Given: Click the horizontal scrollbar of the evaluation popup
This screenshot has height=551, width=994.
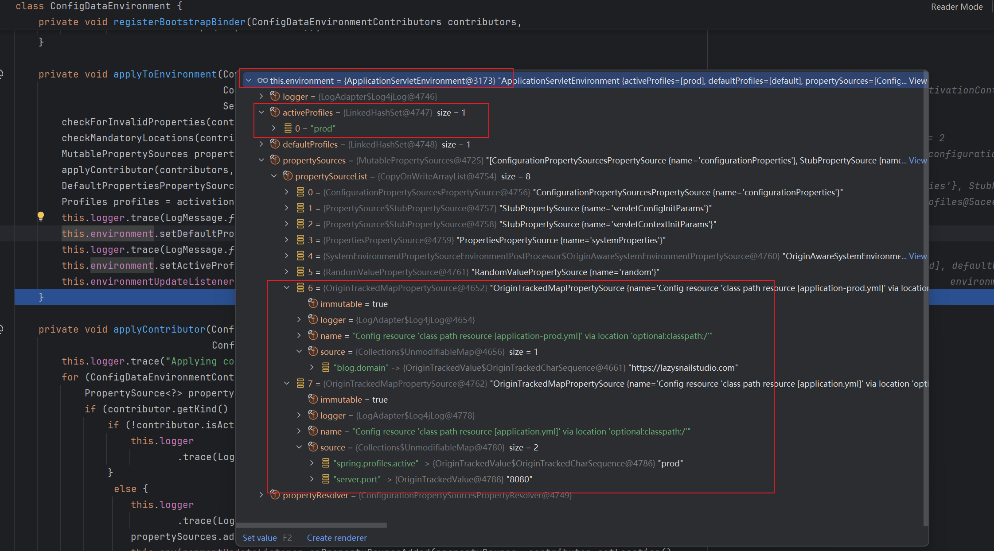Looking at the screenshot, I should pos(312,525).
